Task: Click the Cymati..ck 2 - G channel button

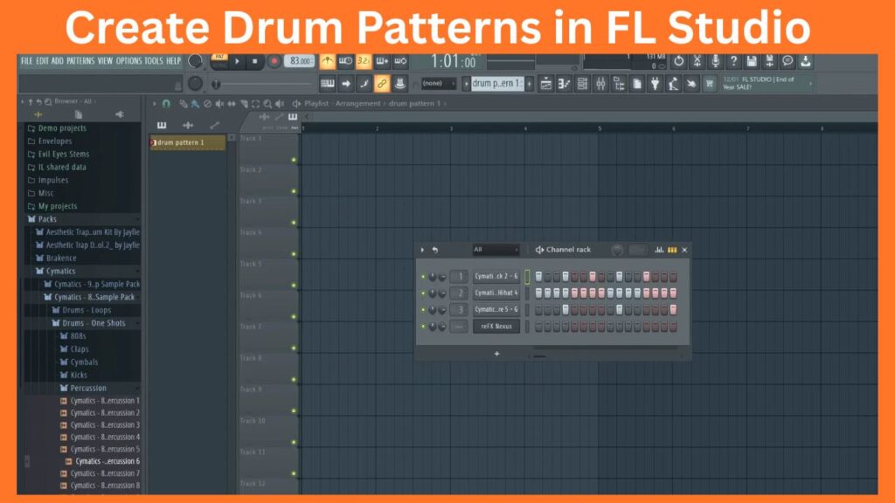Action: click(496, 277)
